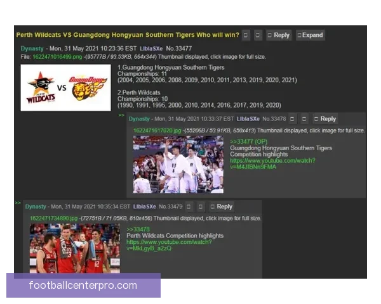Viewport: 381px width, 304px height.
Task: Click quote link >>33477 (OP)
Action: pos(248,142)
